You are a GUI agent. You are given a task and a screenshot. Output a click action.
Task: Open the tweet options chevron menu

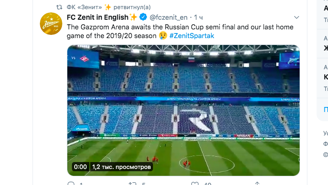coord(296,17)
